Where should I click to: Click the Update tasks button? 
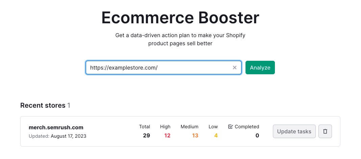pyautogui.click(x=294, y=131)
